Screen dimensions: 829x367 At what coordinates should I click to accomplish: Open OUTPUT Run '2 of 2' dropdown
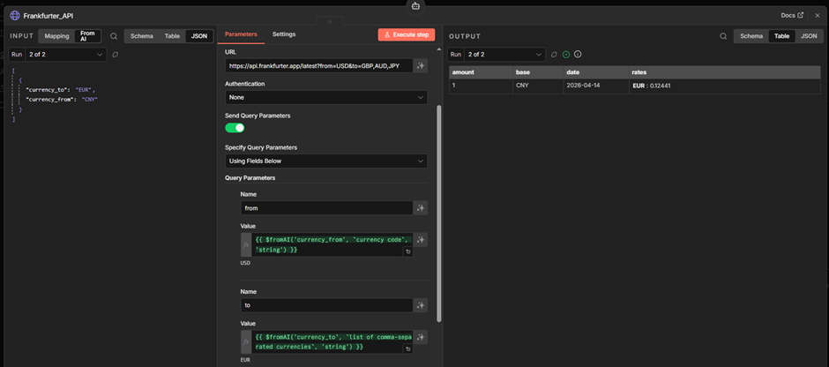(505, 55)
